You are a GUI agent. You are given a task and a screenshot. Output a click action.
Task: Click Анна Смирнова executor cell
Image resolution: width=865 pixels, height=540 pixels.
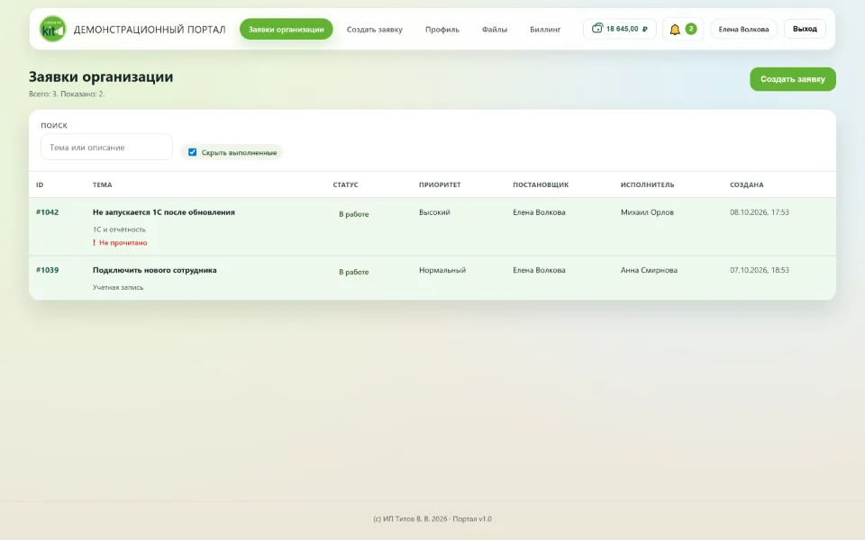[649, 270]
